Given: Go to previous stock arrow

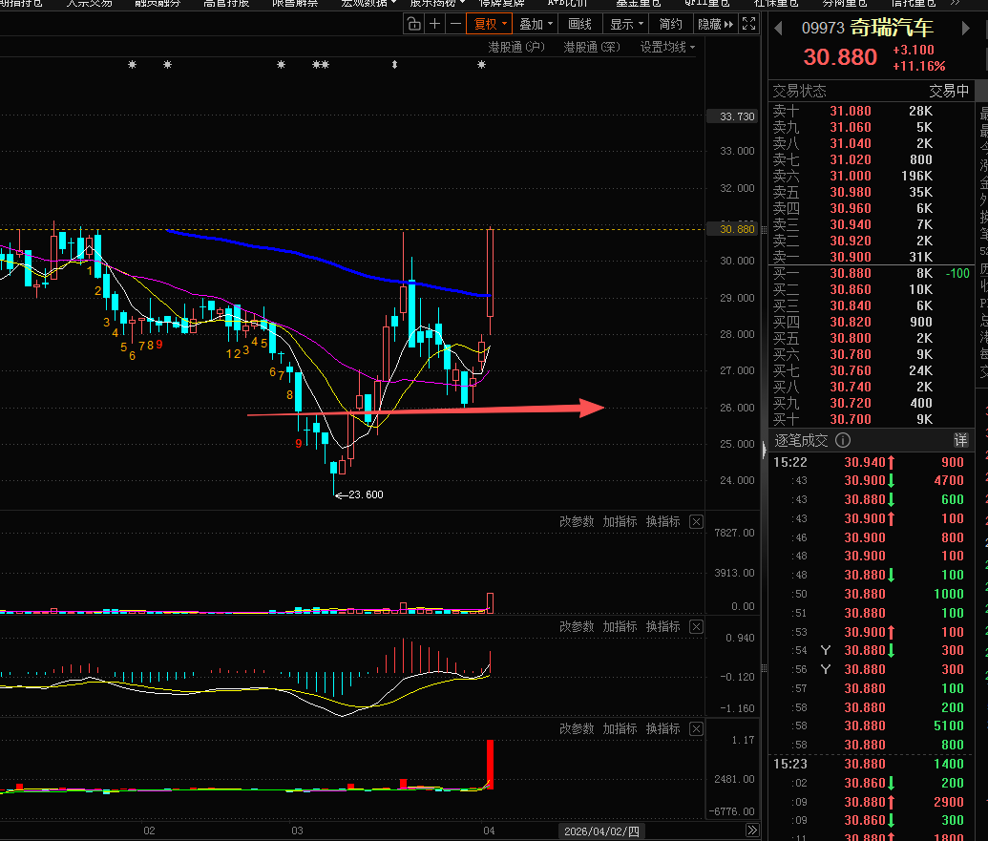Looking at the screenshot, I should 778,29.
